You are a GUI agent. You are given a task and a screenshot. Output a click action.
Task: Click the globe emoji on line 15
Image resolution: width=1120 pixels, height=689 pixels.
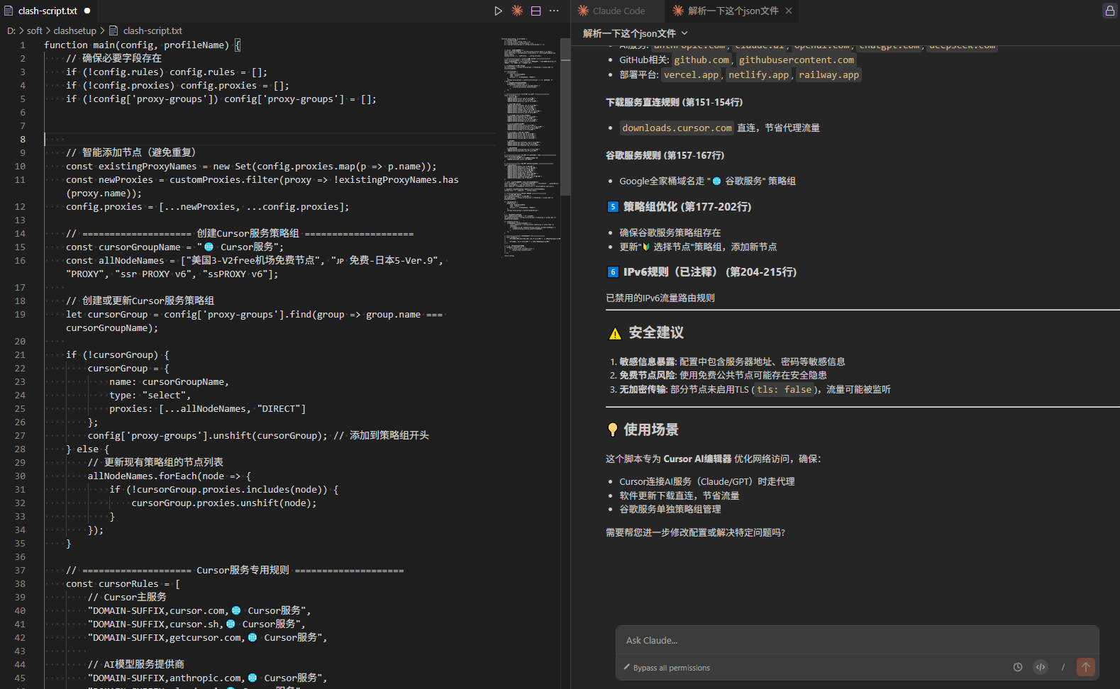(x=209, y=247)
